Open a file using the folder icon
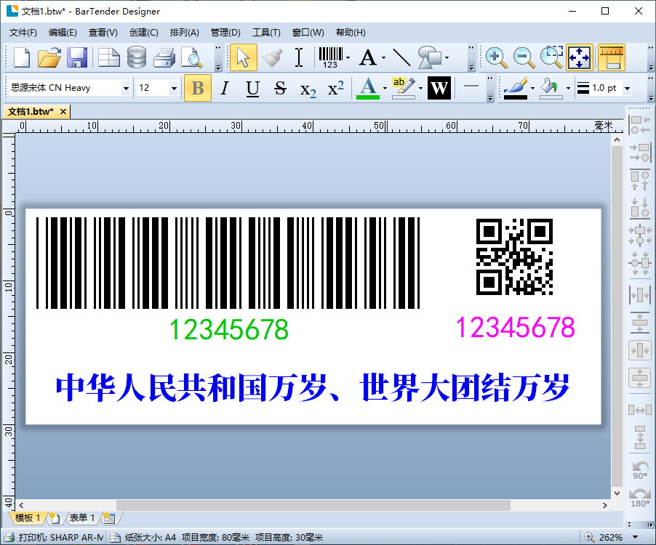This screenshot has width=656, height=545. tap(49, 57)
